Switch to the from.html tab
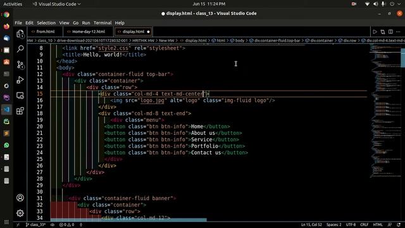Viewport: 405px width, 228px height. [45, 32]
